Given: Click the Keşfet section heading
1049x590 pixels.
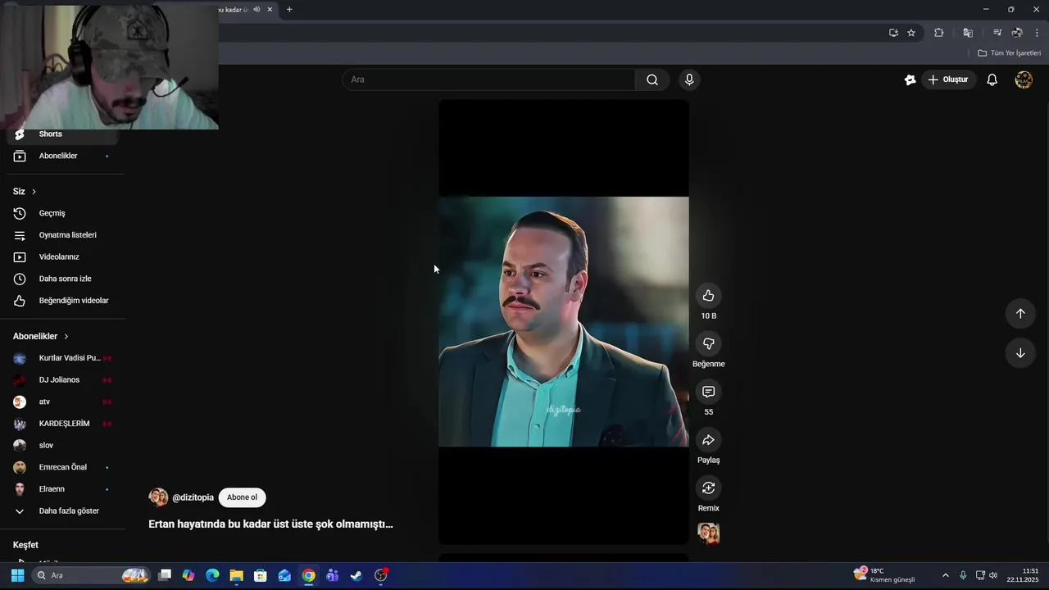Looking at the screenshot, I should [25, 545].
